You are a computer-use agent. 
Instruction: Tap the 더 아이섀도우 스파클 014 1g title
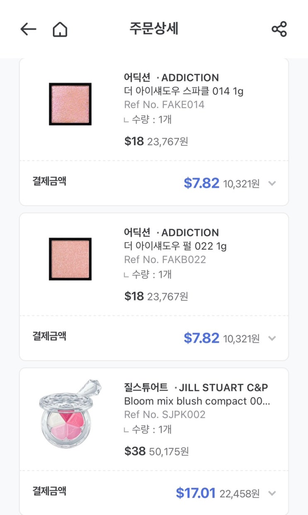(184, 91)
